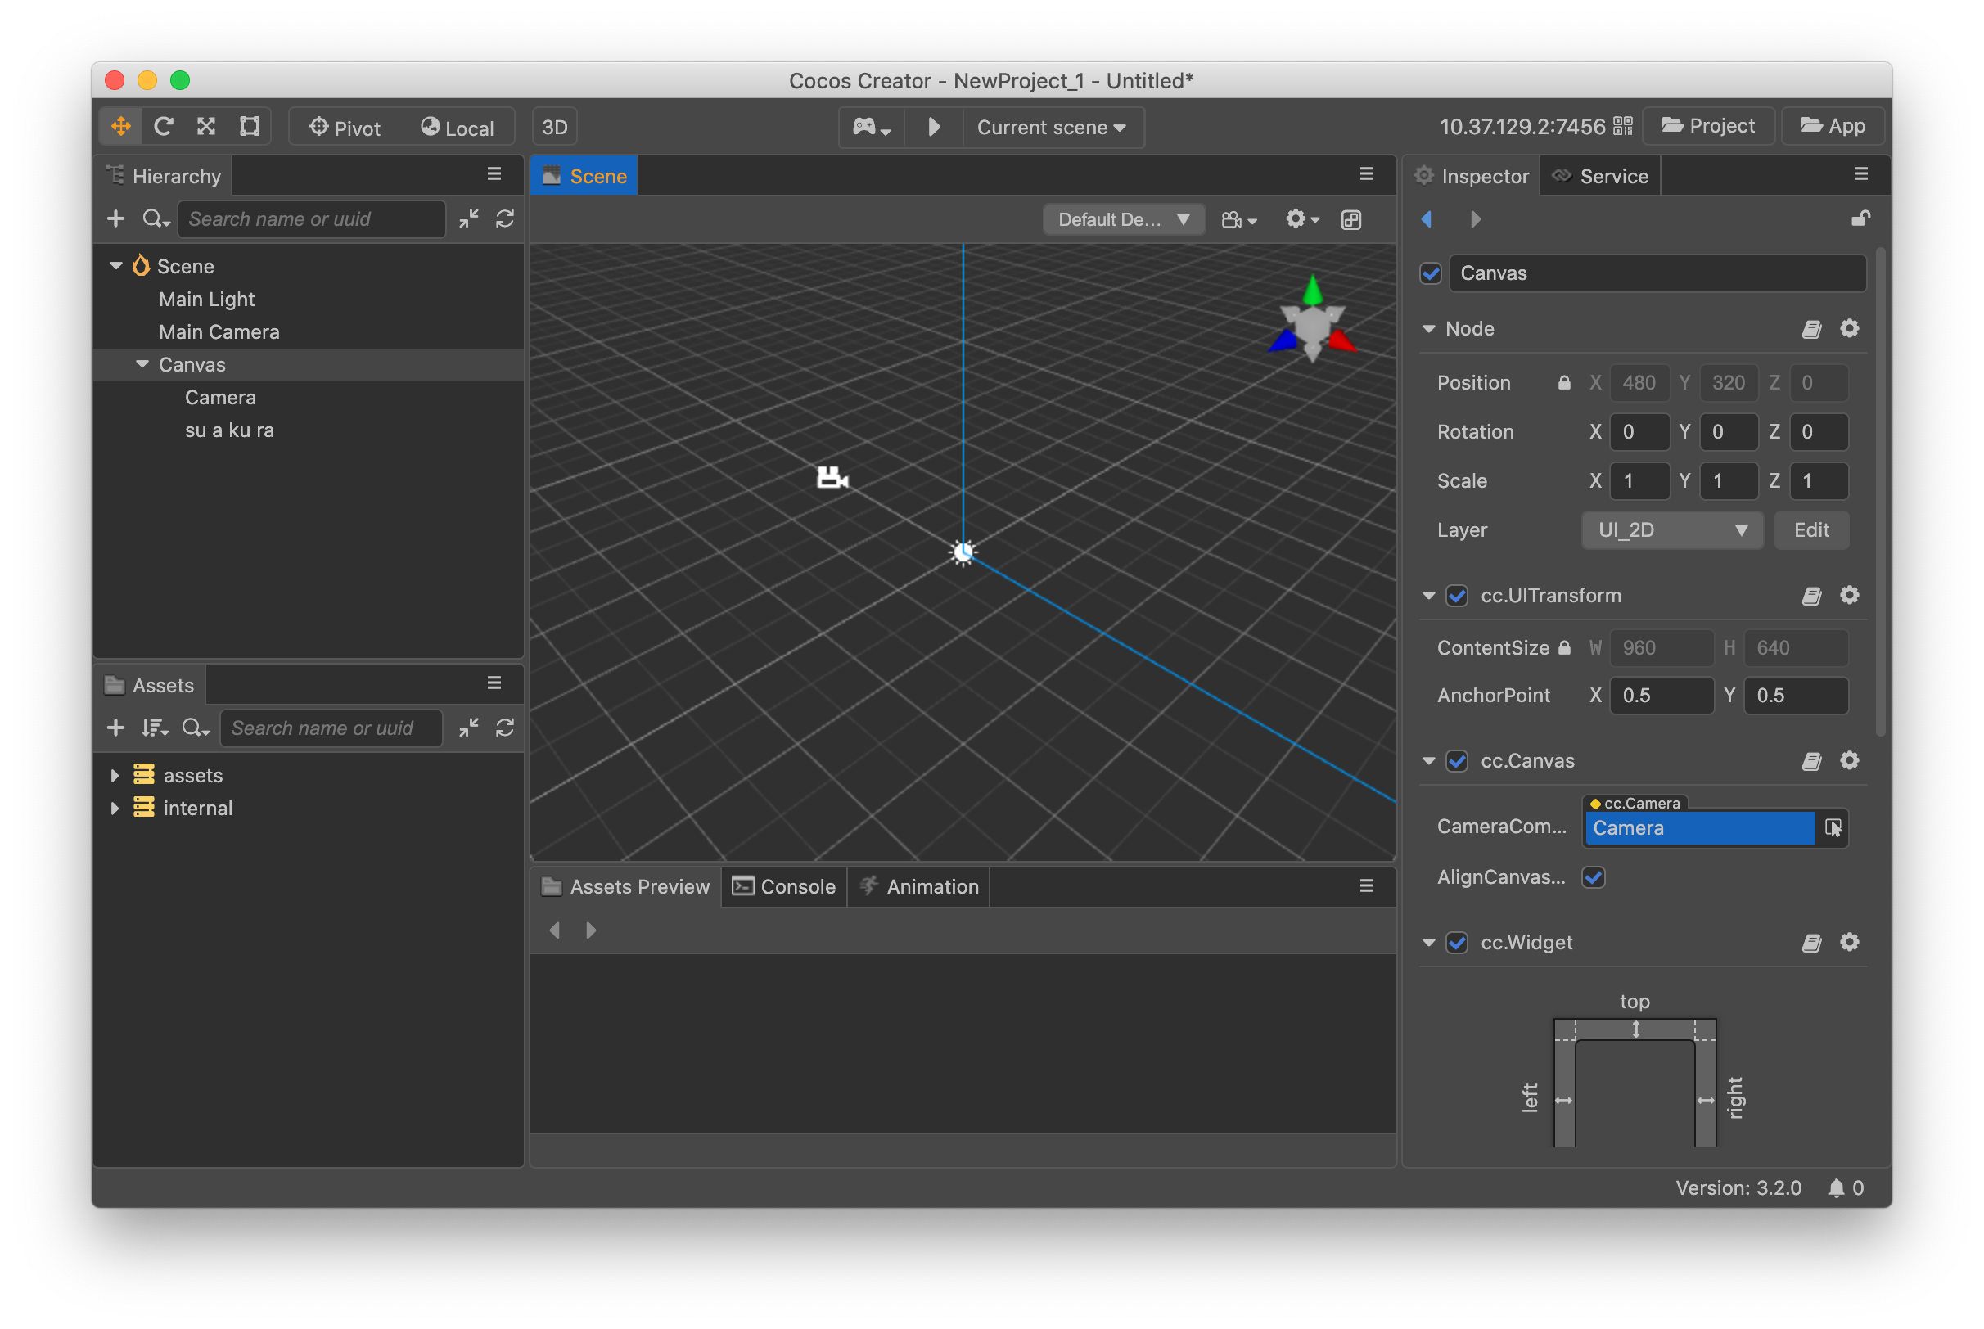This screenshot has height=1329, width=1984.
Task: Select the Main Camera node
Action: (x=219, y=331)
